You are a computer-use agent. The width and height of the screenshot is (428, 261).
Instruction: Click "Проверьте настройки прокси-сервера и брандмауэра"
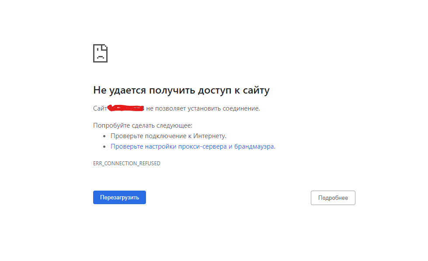point(192,146)
